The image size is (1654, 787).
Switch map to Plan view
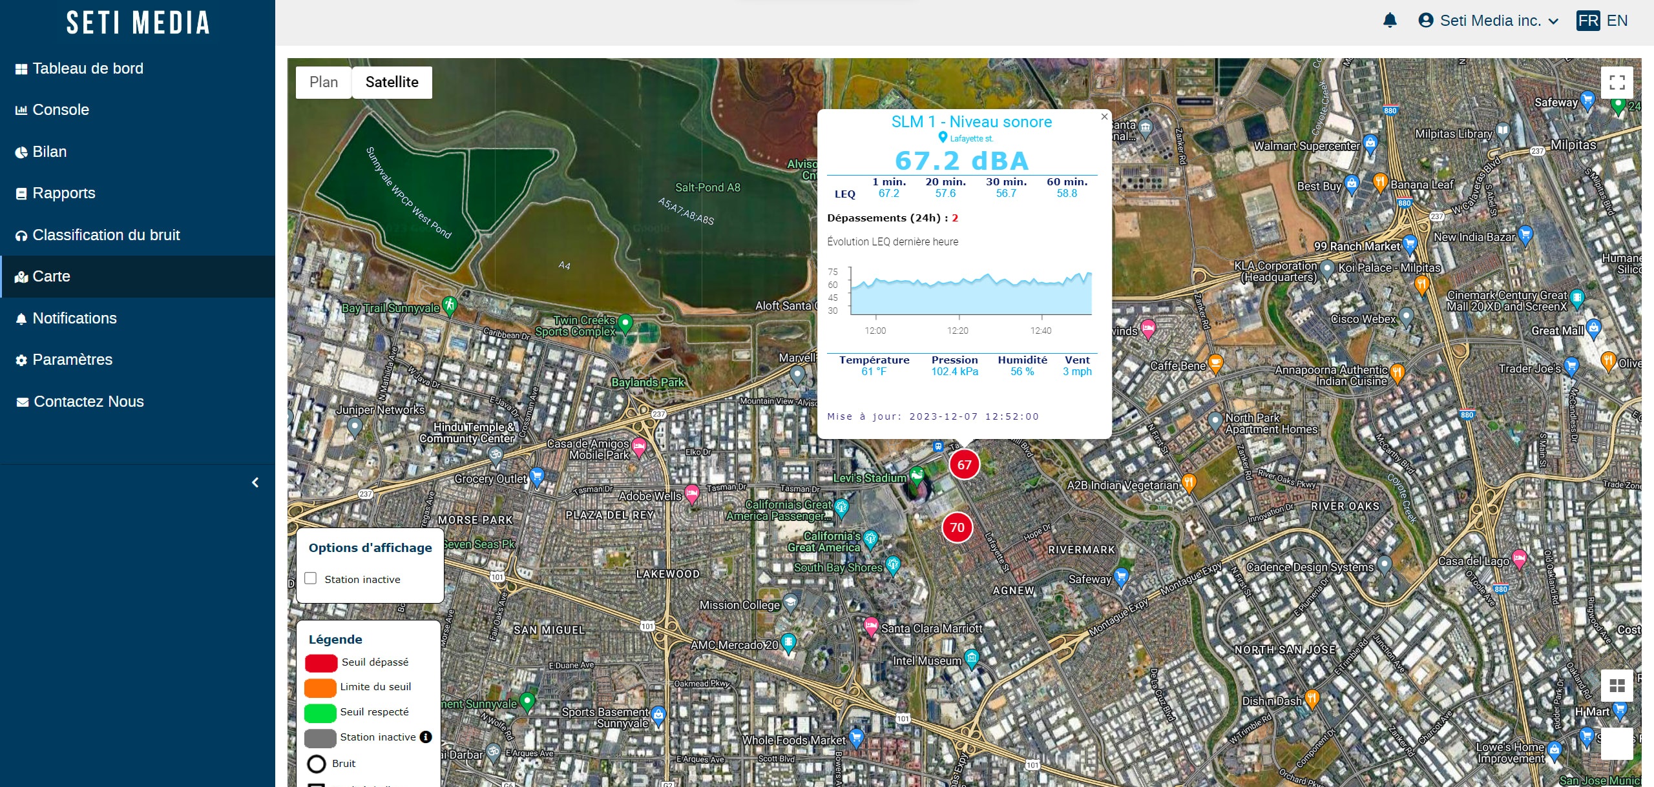pos(324,82)
